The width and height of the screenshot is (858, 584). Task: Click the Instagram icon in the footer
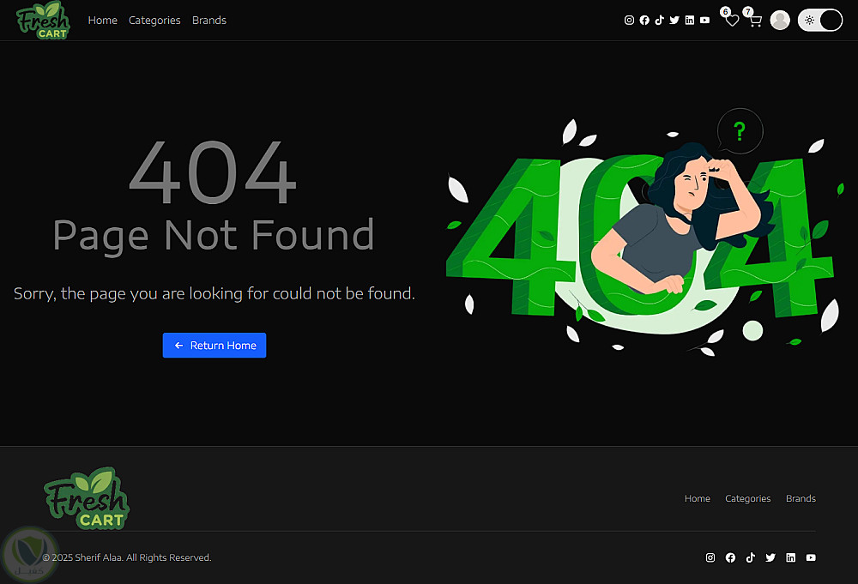click(x=710, y=557)
